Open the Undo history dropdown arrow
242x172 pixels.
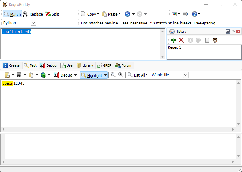pos(133,14)
